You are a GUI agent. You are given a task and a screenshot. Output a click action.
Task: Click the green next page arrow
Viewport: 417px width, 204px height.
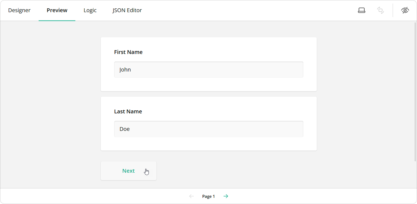(x=226, y=196)
